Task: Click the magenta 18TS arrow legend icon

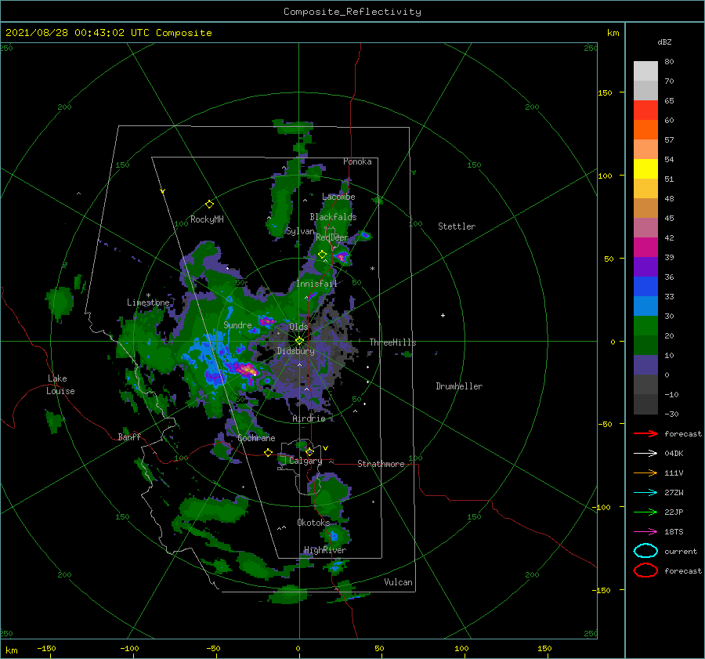Action: tap(645, 532)
